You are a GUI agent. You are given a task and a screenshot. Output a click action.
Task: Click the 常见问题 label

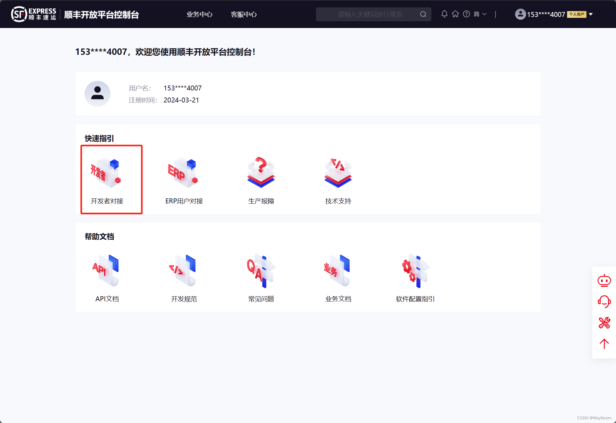[x=261, y=299]
